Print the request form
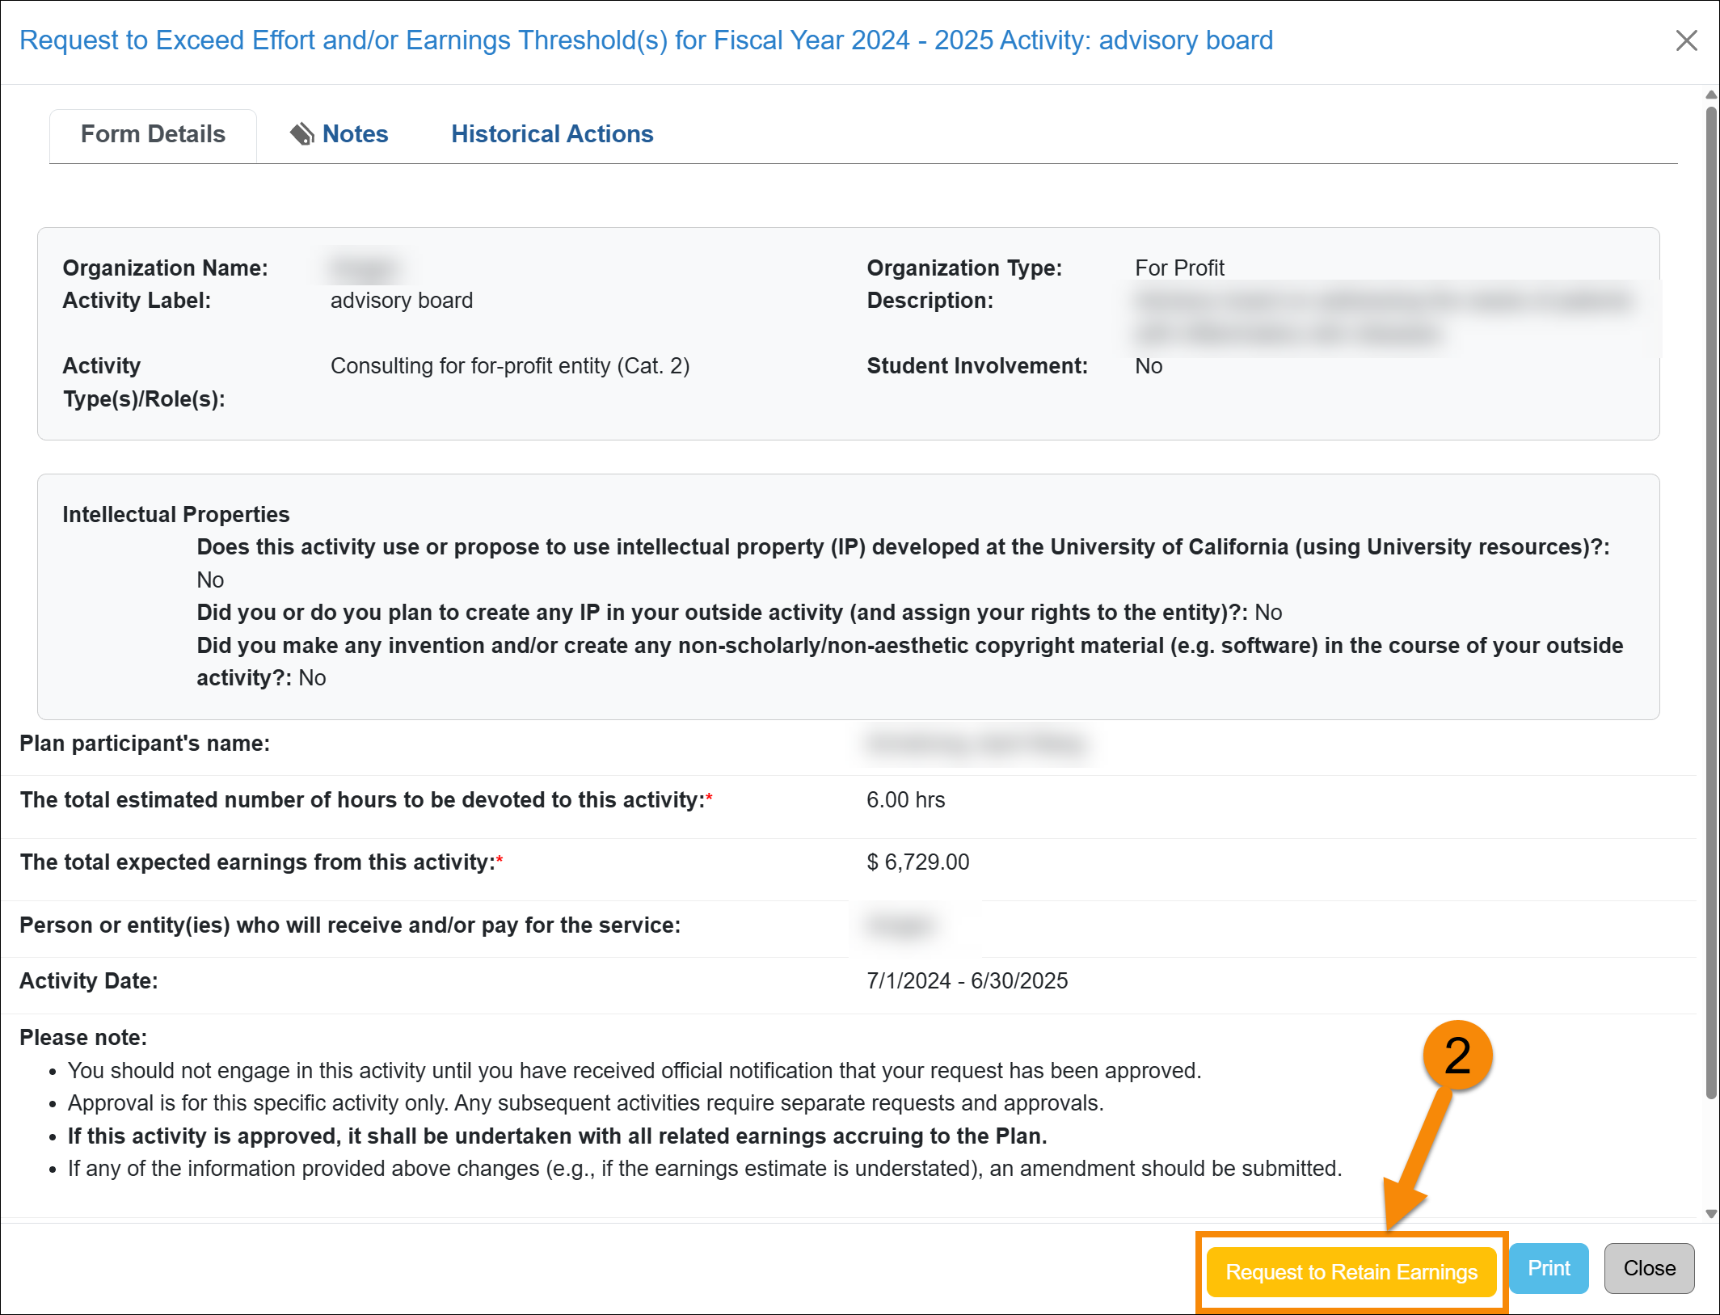1720x1315 pixels. tap(1548, 1268)
